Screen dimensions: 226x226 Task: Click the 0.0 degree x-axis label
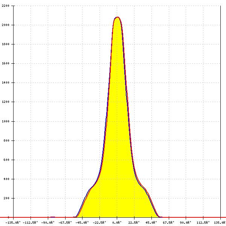[x=117, y=223]
